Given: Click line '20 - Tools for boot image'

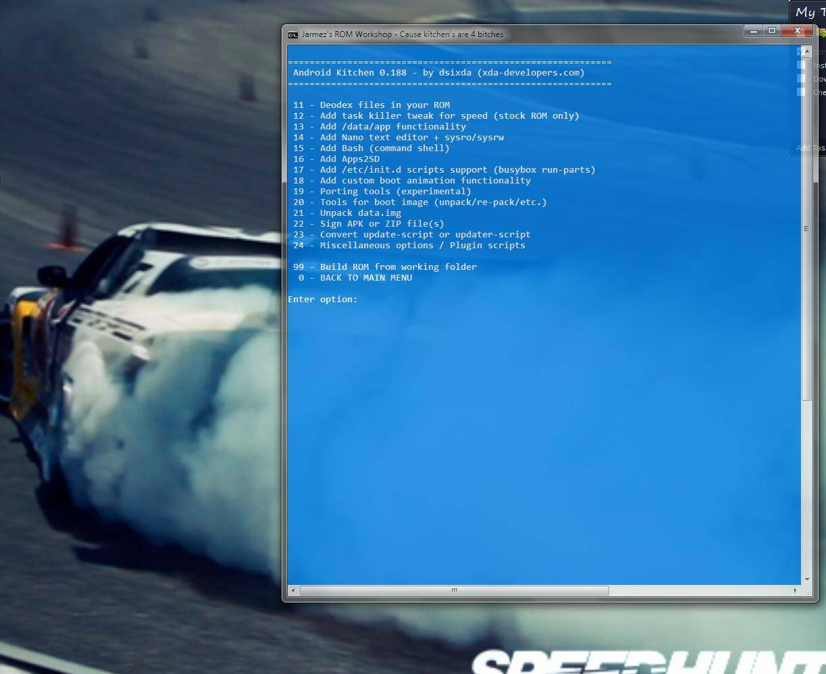Looking at the screenshot, I should click(x=420, y=202).
